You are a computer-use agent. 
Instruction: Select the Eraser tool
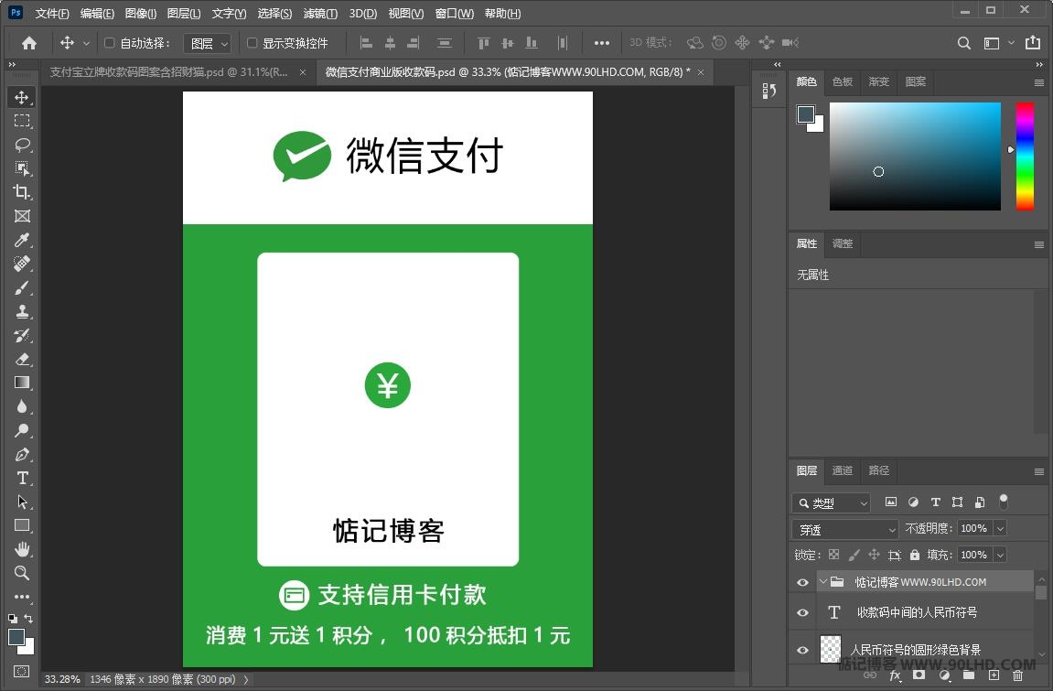[21, 360]
